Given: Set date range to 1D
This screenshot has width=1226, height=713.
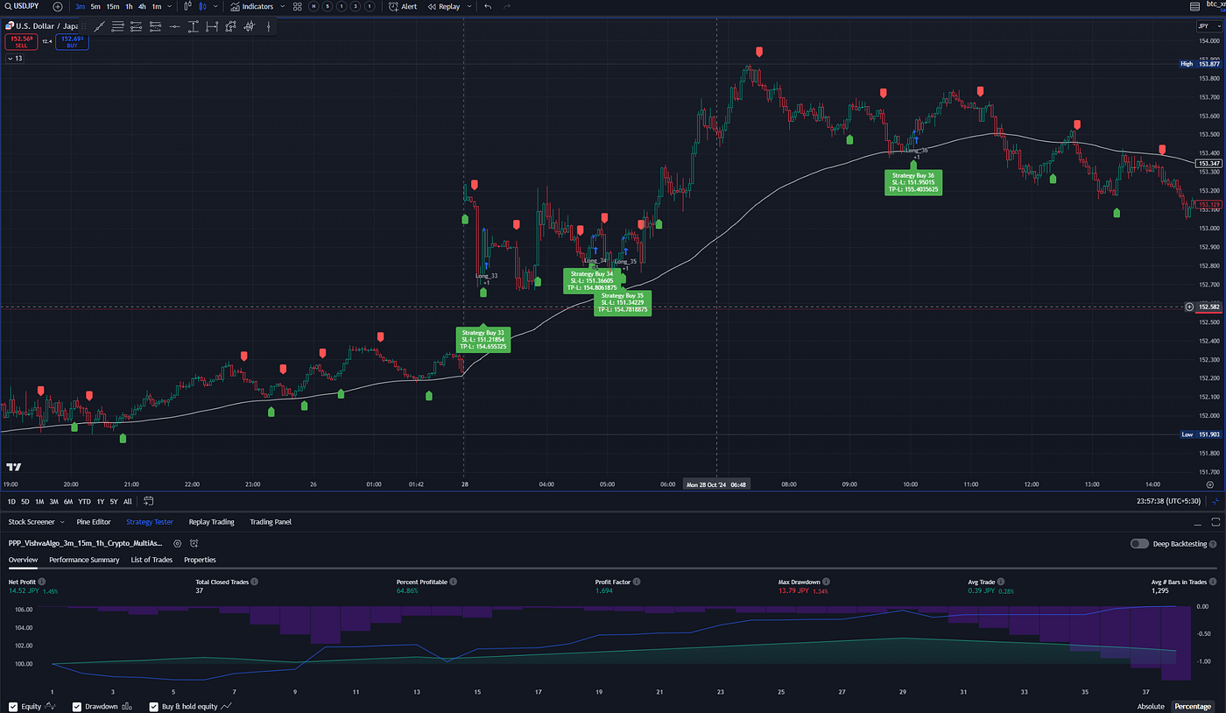Looking at the screenshot, I should (x=12, y=501).
